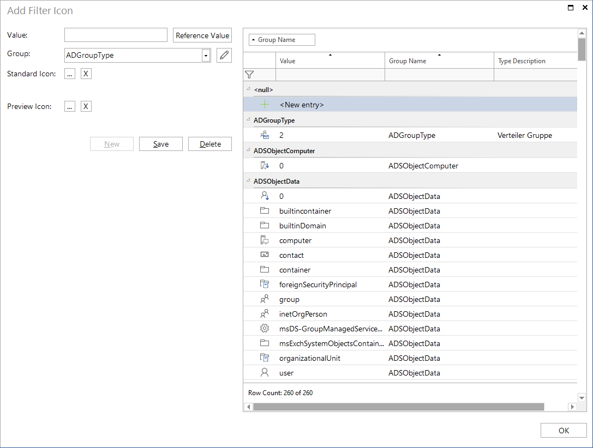Click the pencil icon to edit the group
This screenshot has width=593, height=448.
[x=224, y=55]
